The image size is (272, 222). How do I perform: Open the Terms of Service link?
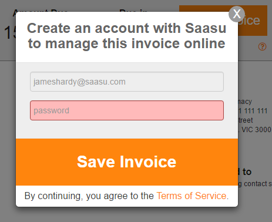click(192, 196)
